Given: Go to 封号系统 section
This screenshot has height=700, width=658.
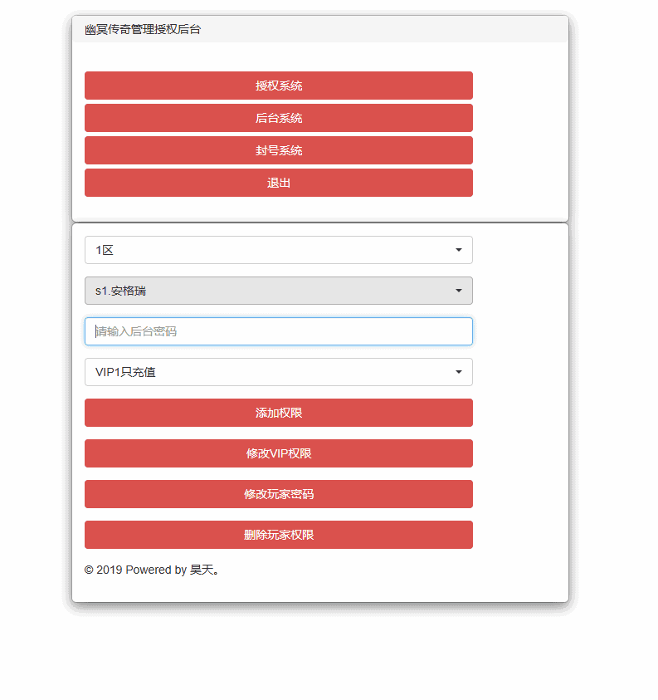Looking at the screenshot, I should point(278,150).
